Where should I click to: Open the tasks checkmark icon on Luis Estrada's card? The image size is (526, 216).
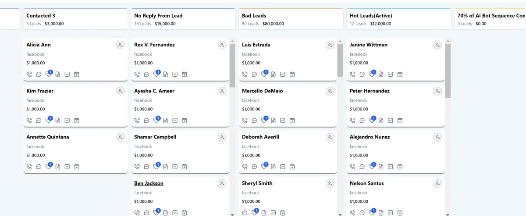pyautogui.click(x=283, y=74)
